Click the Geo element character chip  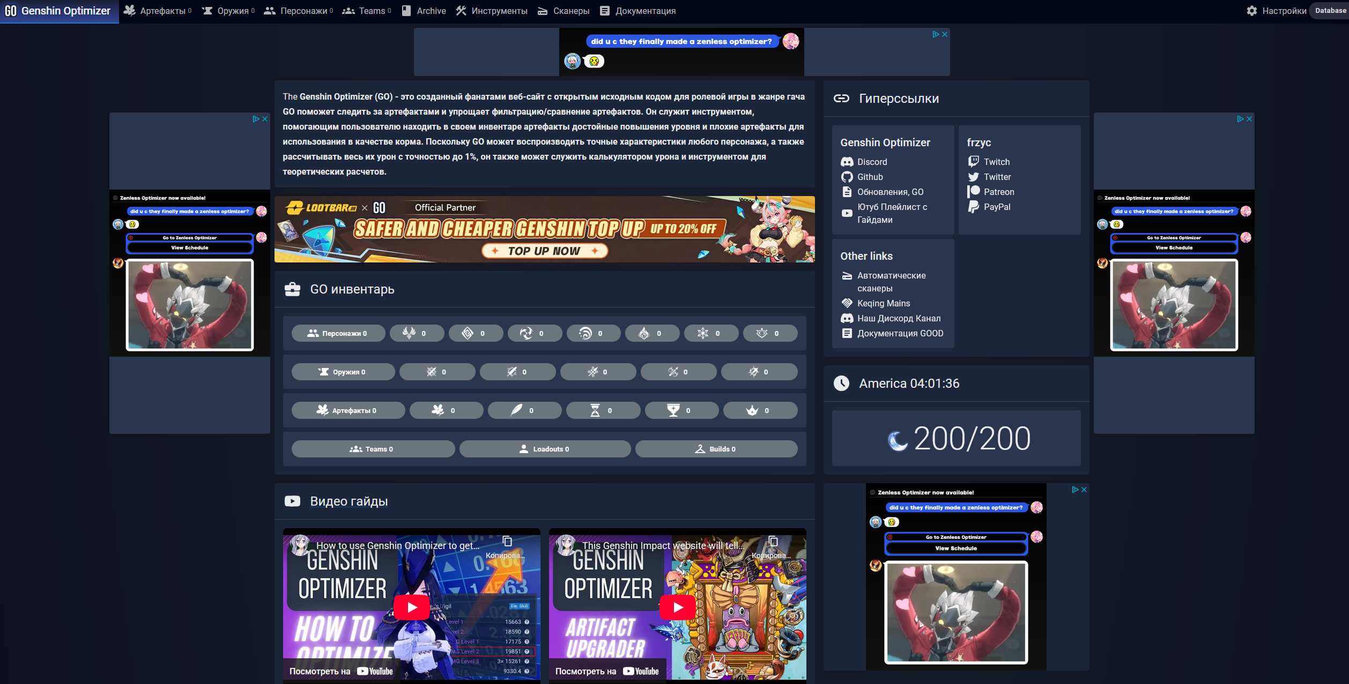476,333
